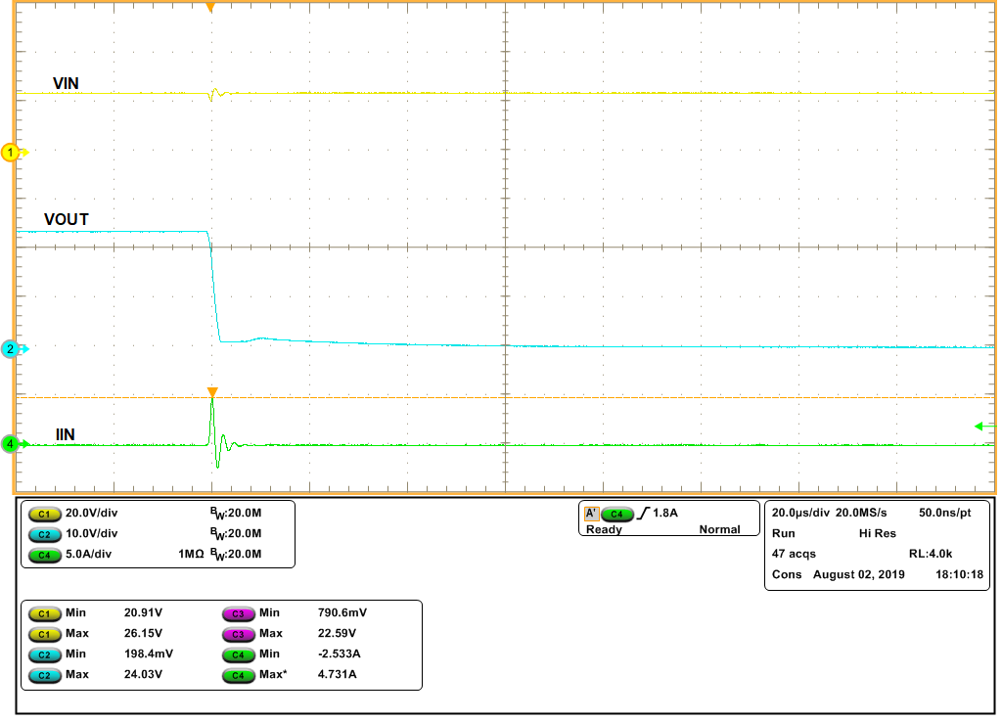The image size is (1002, 720).
Task: Select the cyan channel 2 marker on left edge
Action: [x=8, y=346]
